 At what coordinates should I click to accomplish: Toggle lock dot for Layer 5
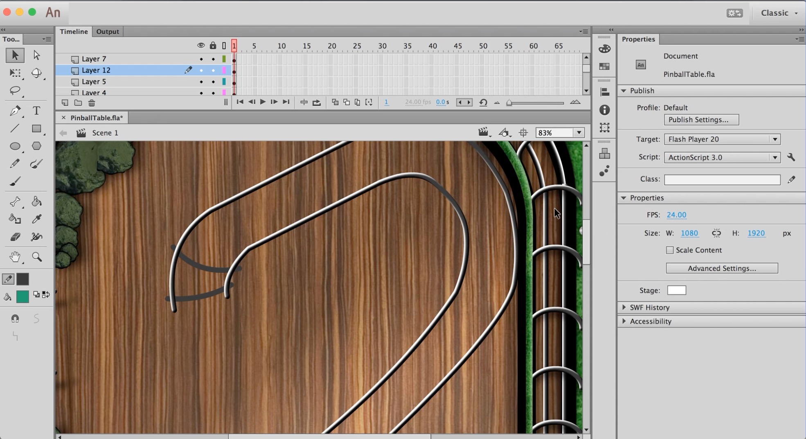(213, 82)
